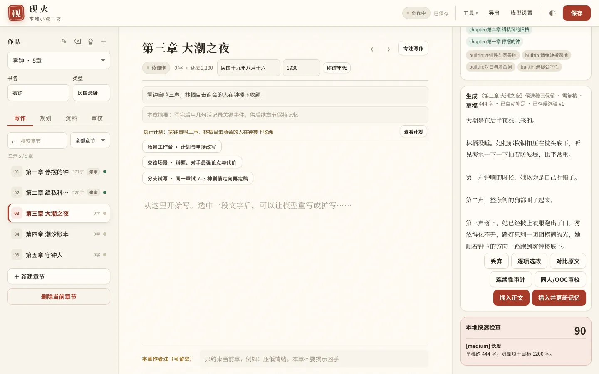The image size is (599, 374).
Task: Go to previous chapter arrow
Action: pos(372,49)
